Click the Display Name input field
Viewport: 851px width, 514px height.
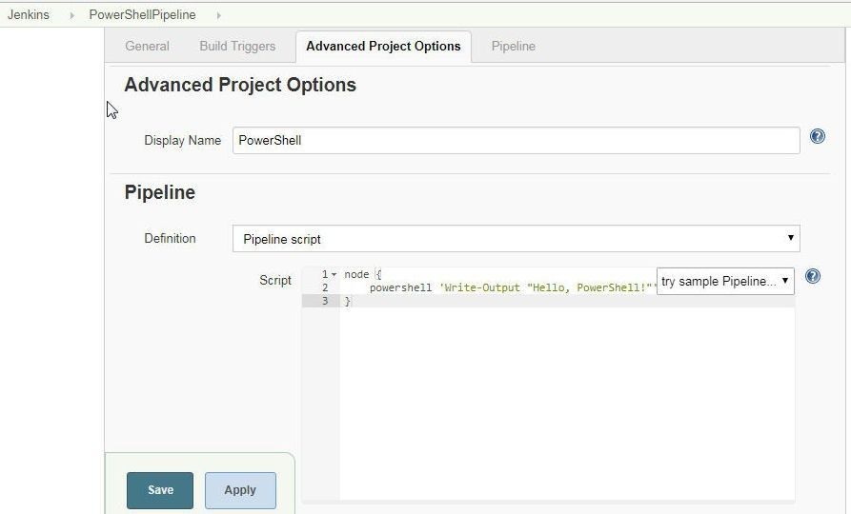(x=517, y=141)
